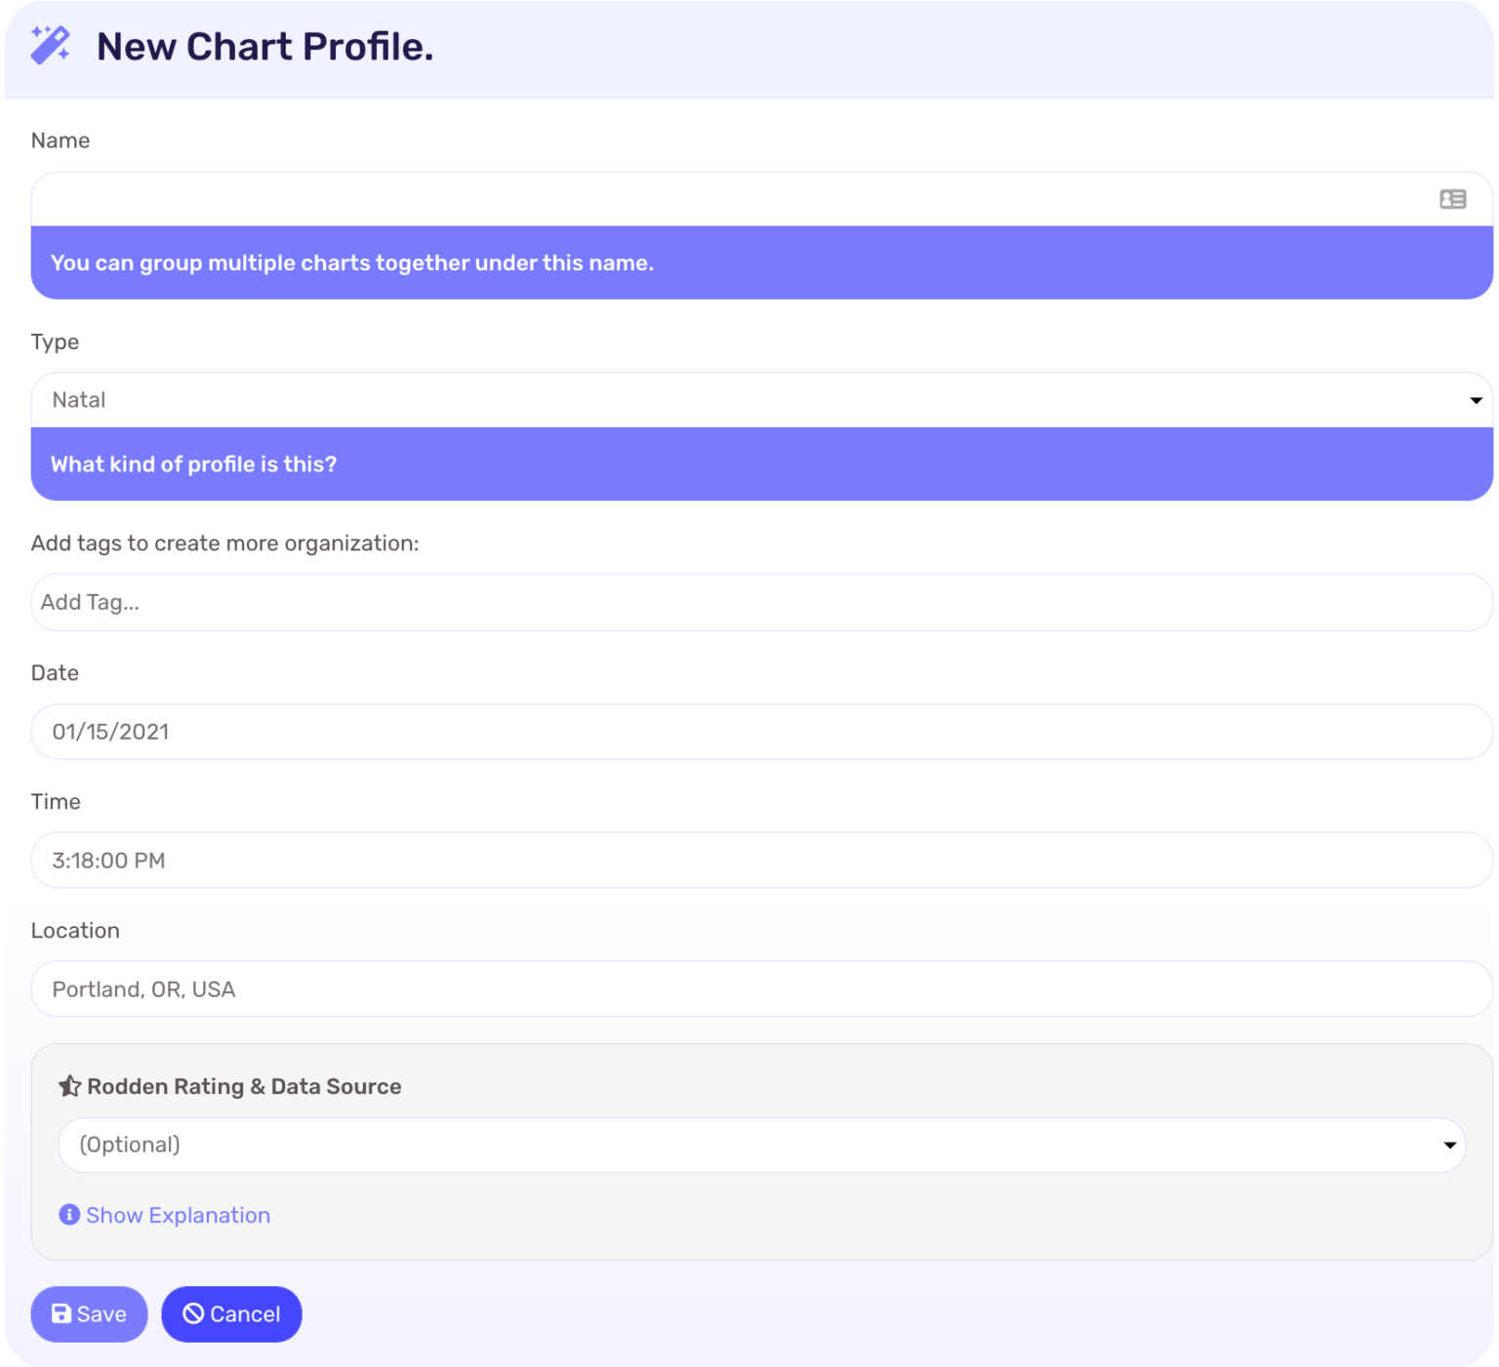Click the dropdown caret on the Type field
The width and height of the screenshot is (1499, 1367).
click(1474, 399)
